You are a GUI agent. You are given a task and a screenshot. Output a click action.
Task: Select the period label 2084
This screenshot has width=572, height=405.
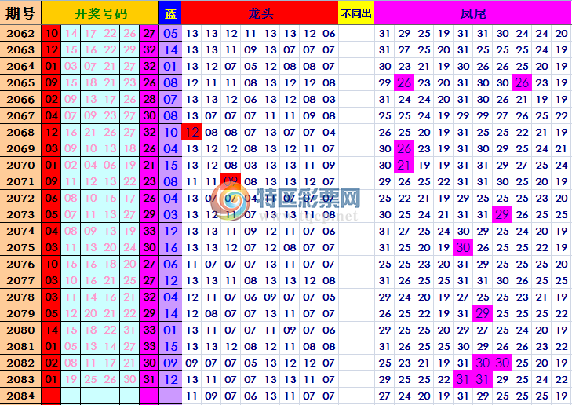point(20,396)
